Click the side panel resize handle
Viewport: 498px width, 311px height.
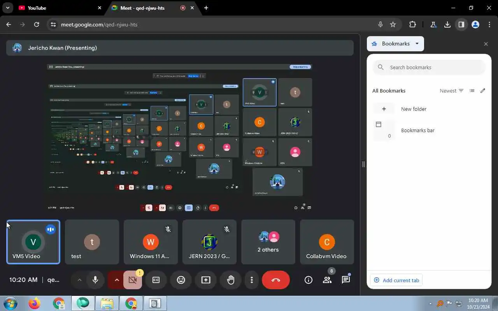tap(363, 164)
